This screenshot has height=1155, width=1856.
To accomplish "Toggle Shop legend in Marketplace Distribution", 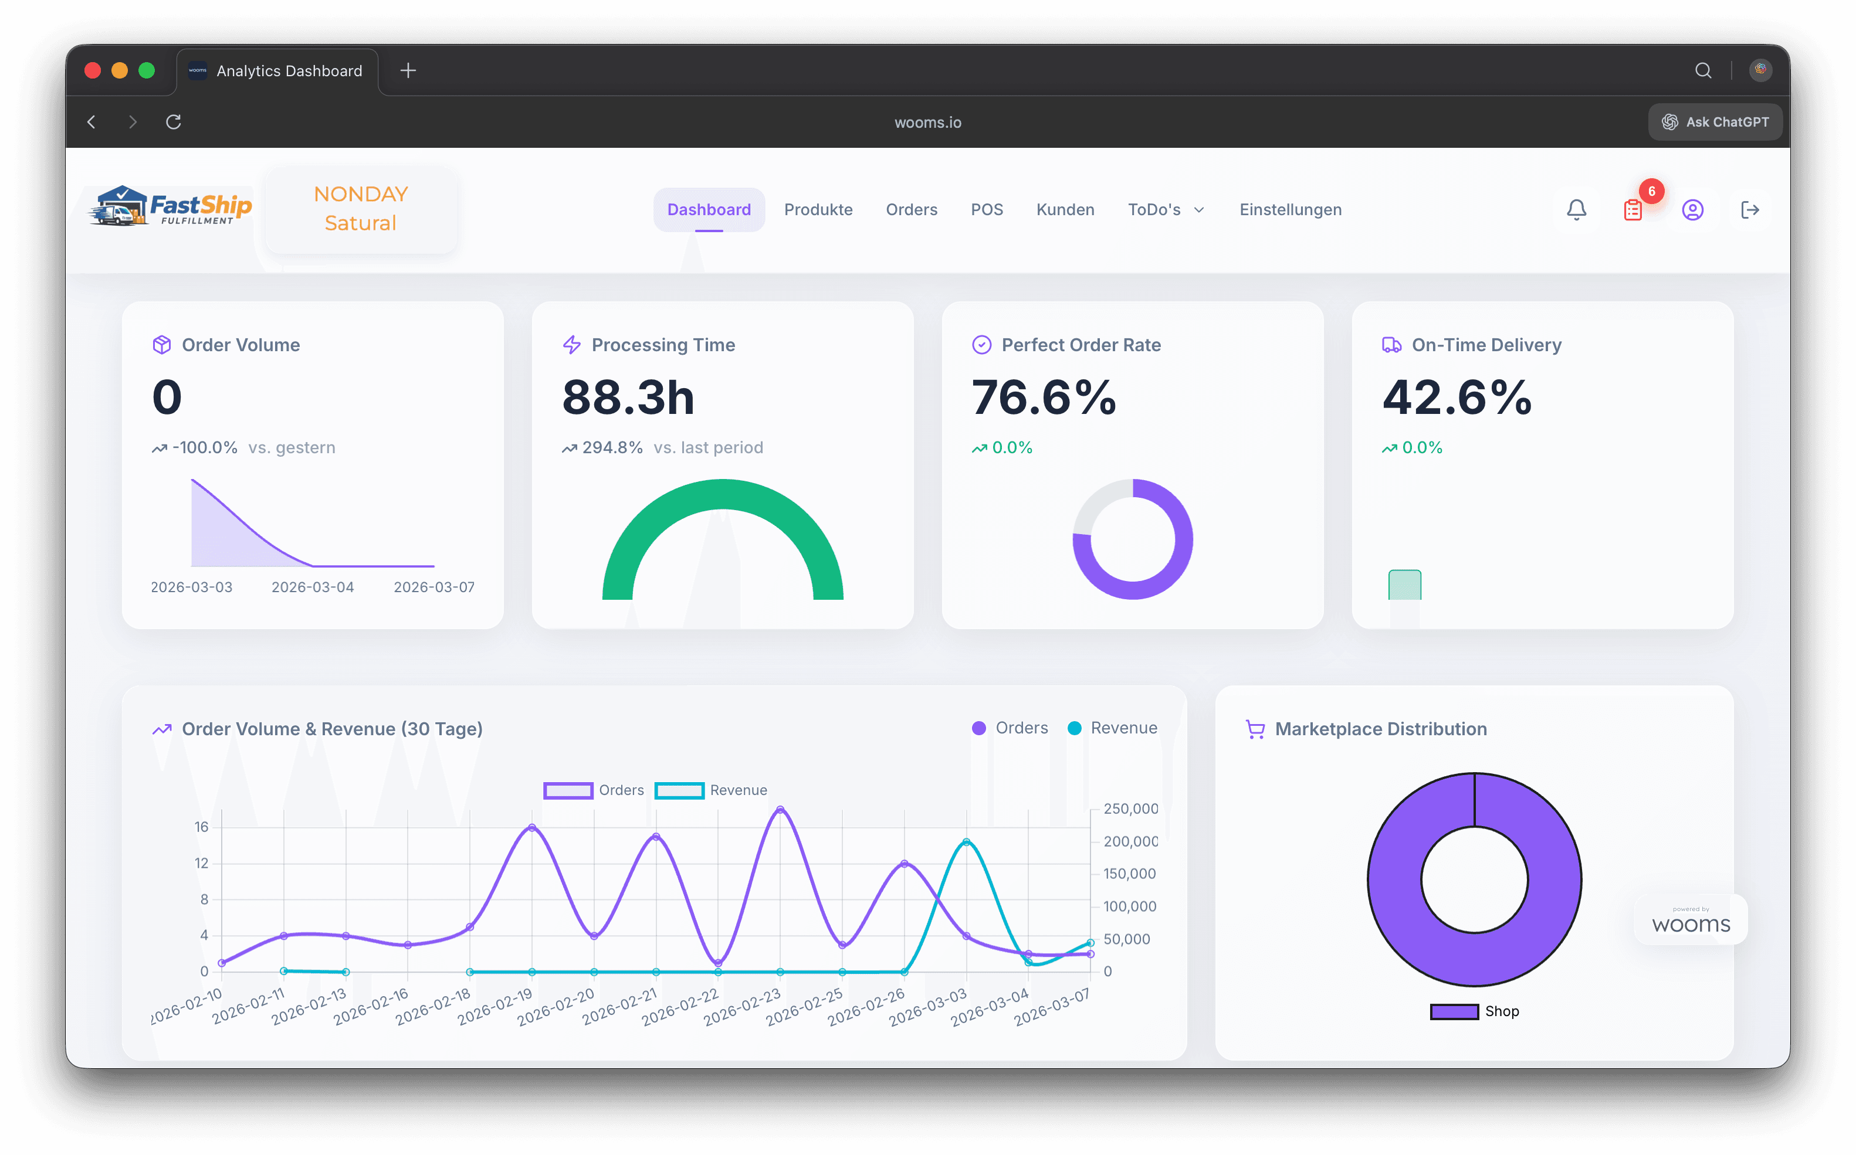I will pos(1474,1011).
